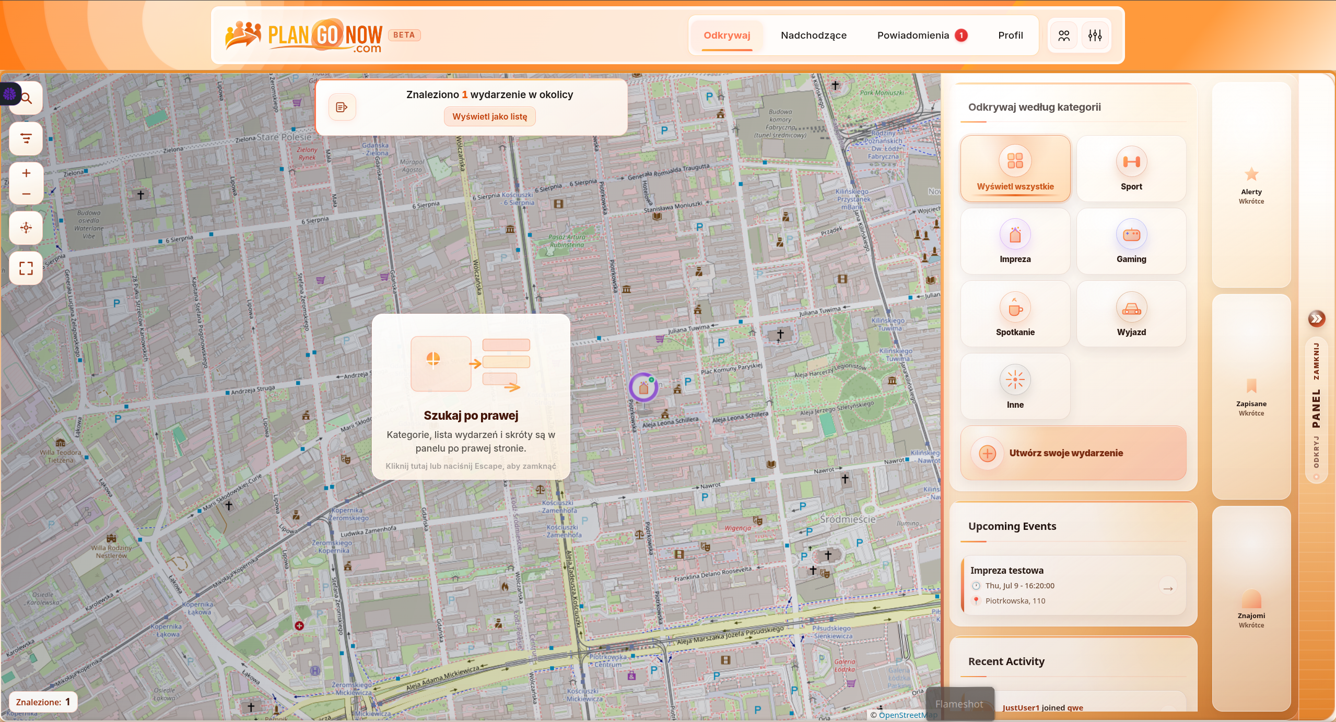The height and width of the screenshot is (722, 1336).
Task: Center map on my location
Action: [x=26, y=228]
